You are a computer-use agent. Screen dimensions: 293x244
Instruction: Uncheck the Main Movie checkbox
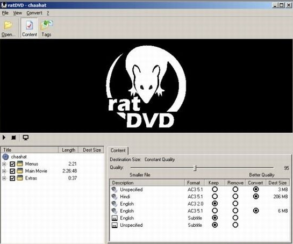click(12, 171)
